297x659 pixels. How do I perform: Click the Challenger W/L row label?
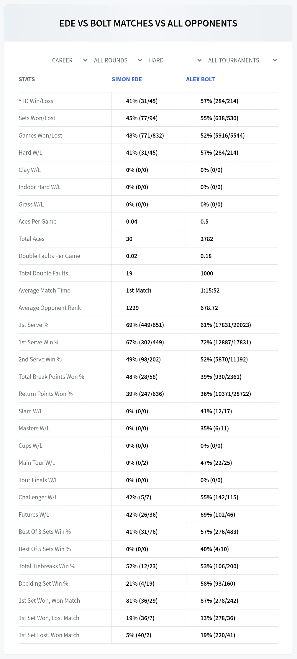[38, 497]
